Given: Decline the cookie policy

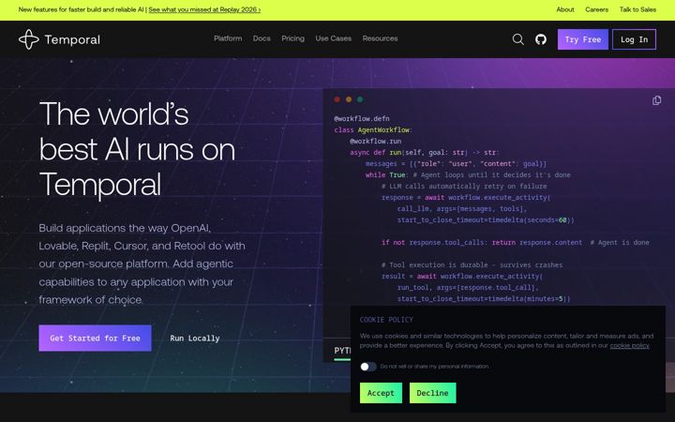Looking at the screenshot, I should point(432,393).
